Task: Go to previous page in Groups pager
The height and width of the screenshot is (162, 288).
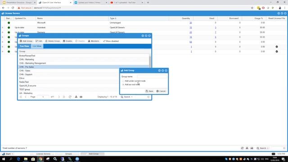Action: [26, 97]
